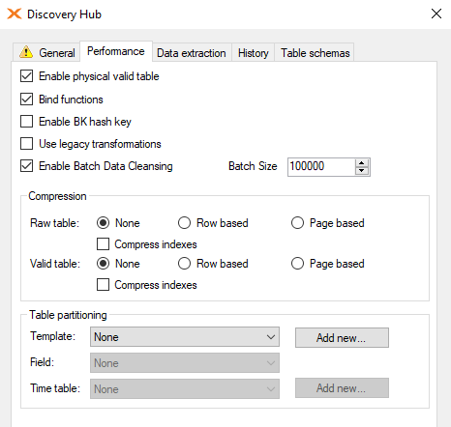Open the Template dropdown
The width and height of the screenshot is (451, 427).
point(185,337)
